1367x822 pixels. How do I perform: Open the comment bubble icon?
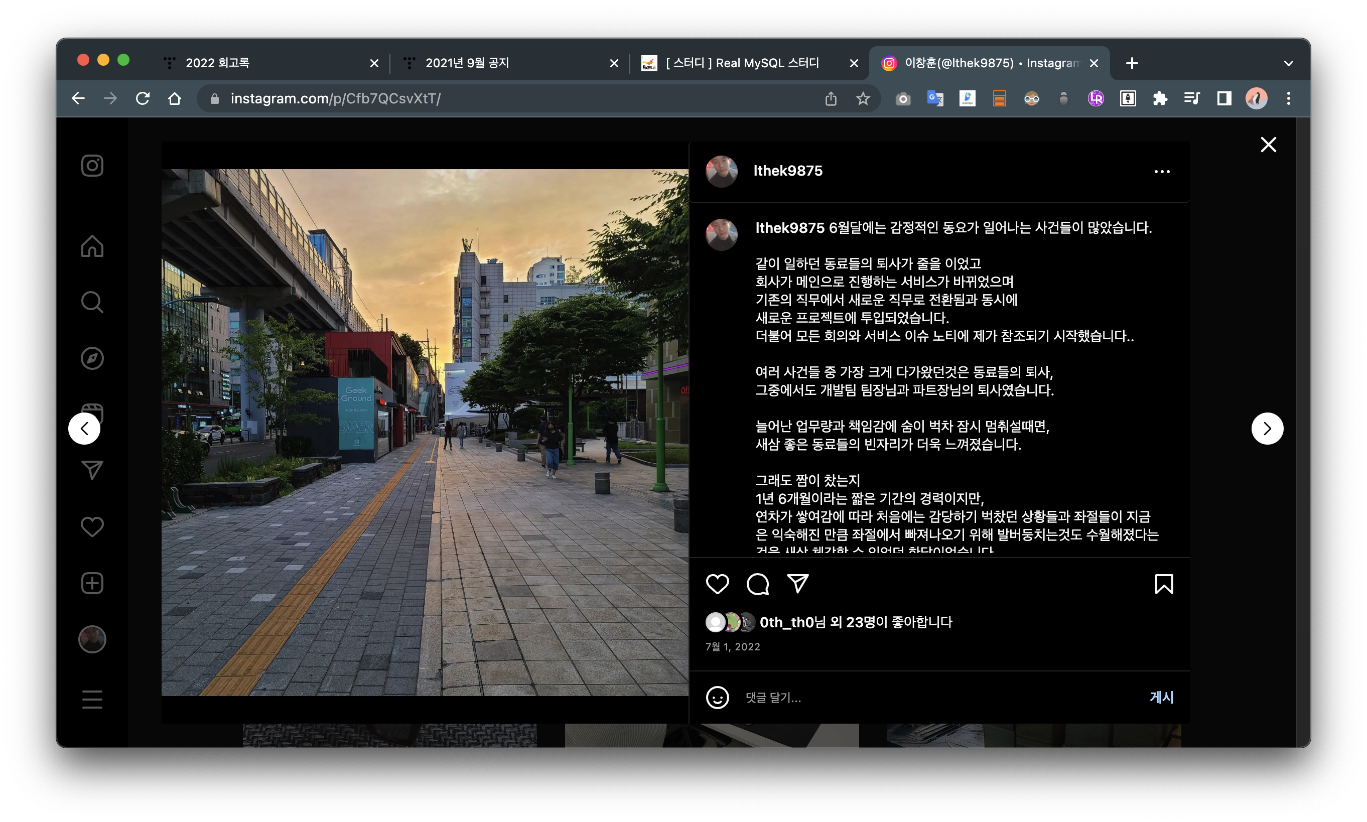757,584
